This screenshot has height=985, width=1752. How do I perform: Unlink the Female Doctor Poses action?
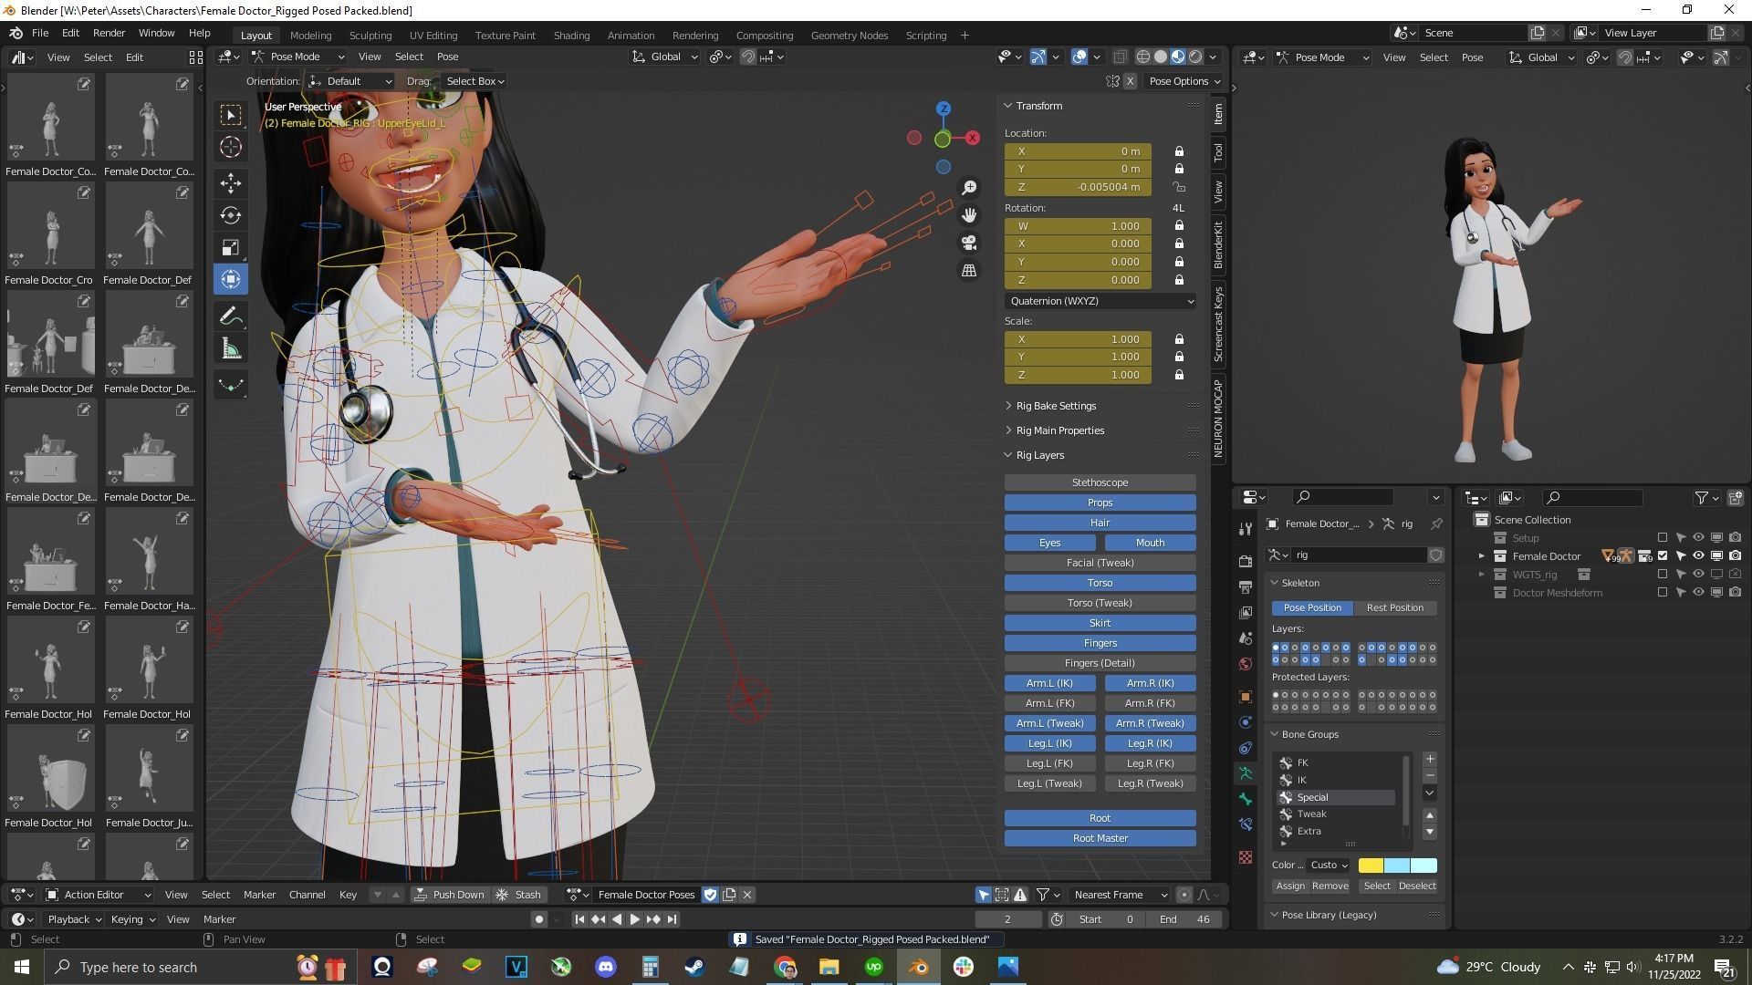pyautogui.click(x=747, y=895)
